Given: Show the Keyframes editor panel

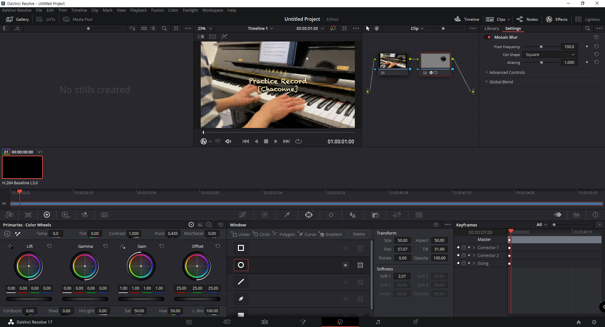Looking at the screenshot, I should pos(558,215).
